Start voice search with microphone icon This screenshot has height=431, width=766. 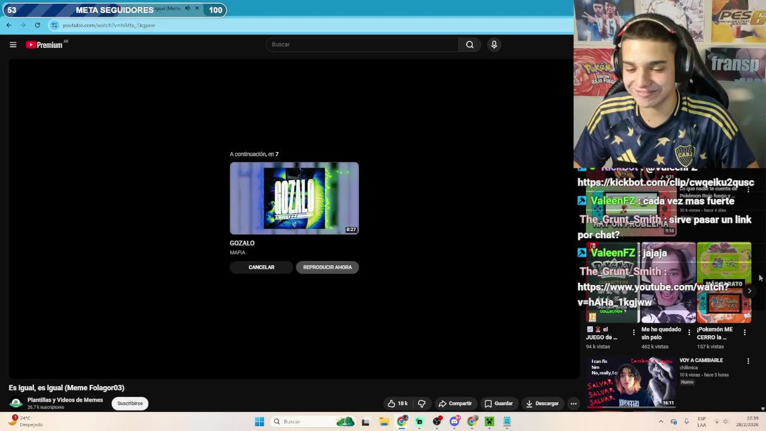click(x=494, y=44)
